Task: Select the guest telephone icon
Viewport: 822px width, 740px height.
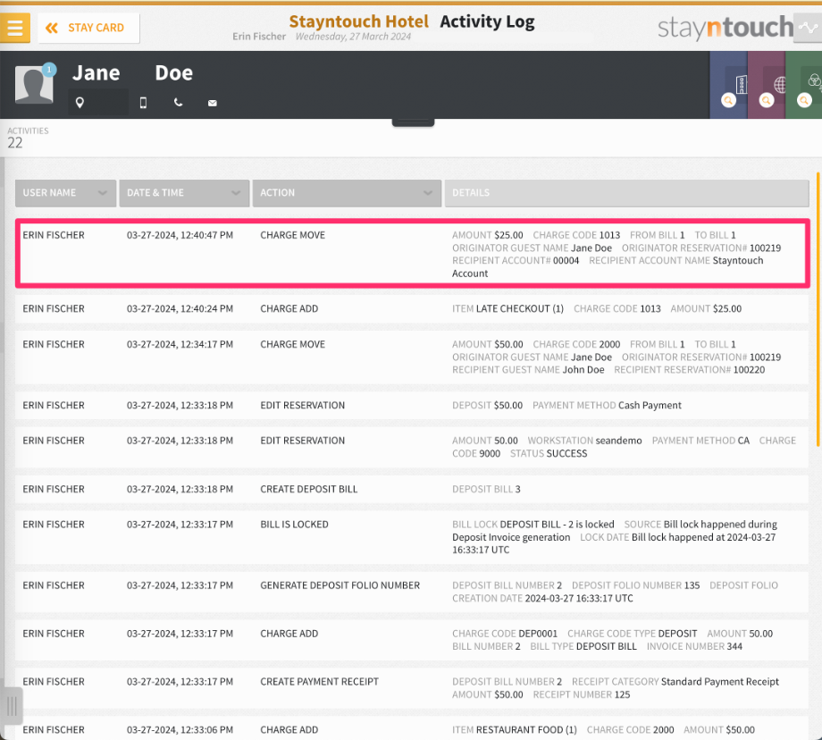Action: [x=178, y=102]
